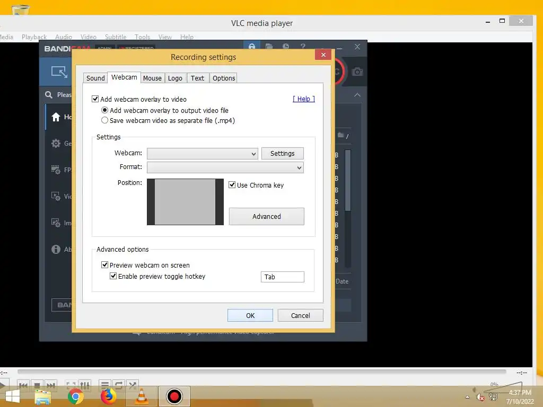Click the Bandicam lock icon in title bar
This screenshot has height=407, width=543.
point(252,46)
